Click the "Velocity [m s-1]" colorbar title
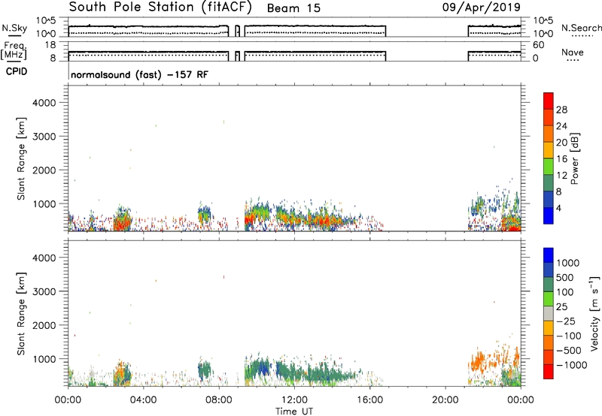The height and width of the screenshot is (416, 602). (x=594, y=313)
